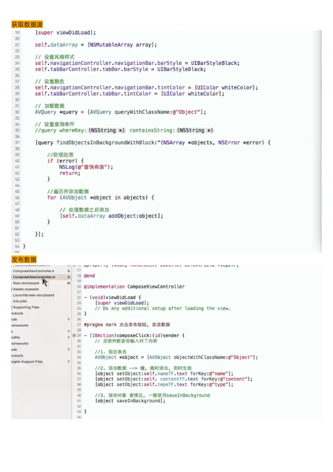Click line number 41 beside saveInBackground
Screen dimensions: 333x472
[79, 401]
